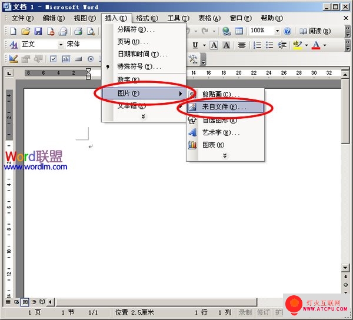This screenshot has width=353, height=320.
Task: Switch to Reading Layout view button
Action: pos(42,302)
